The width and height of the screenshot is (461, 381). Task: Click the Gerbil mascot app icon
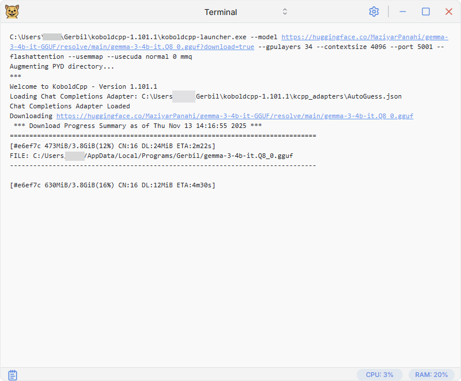click(12, 12)
